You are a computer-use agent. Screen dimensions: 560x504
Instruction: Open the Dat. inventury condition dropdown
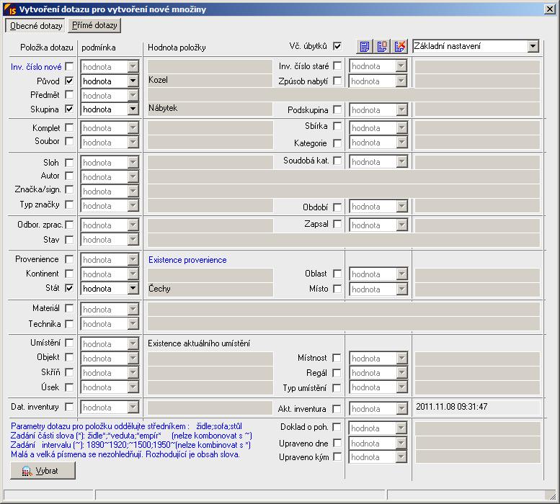[133, 408]
